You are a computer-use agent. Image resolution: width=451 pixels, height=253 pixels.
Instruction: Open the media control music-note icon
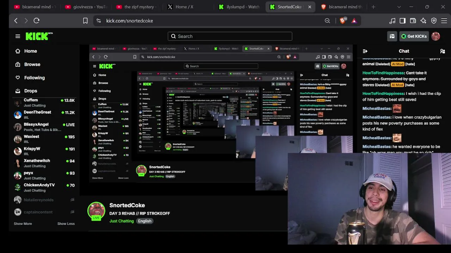[392, 21]
